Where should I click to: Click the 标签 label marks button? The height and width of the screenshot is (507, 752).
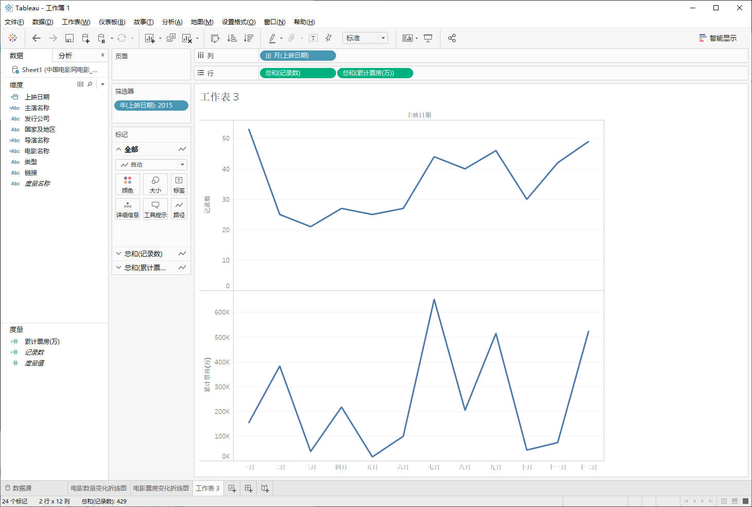click(x=179, y=184)
